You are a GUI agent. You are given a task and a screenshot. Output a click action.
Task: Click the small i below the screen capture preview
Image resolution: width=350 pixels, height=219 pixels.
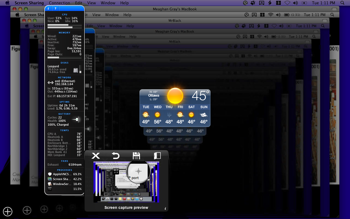click(x=165, y=208)
